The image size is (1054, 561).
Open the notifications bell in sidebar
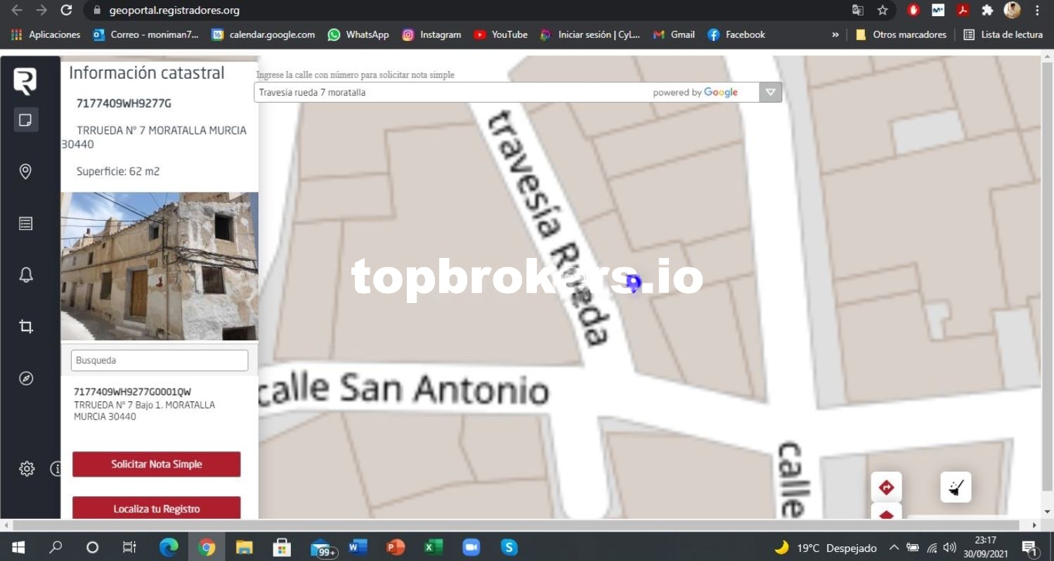[x=25, y=275]
